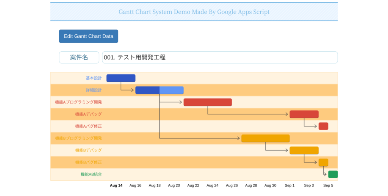Click the small orange 機能Bバグ修正 bar

[x=323, y=162]
